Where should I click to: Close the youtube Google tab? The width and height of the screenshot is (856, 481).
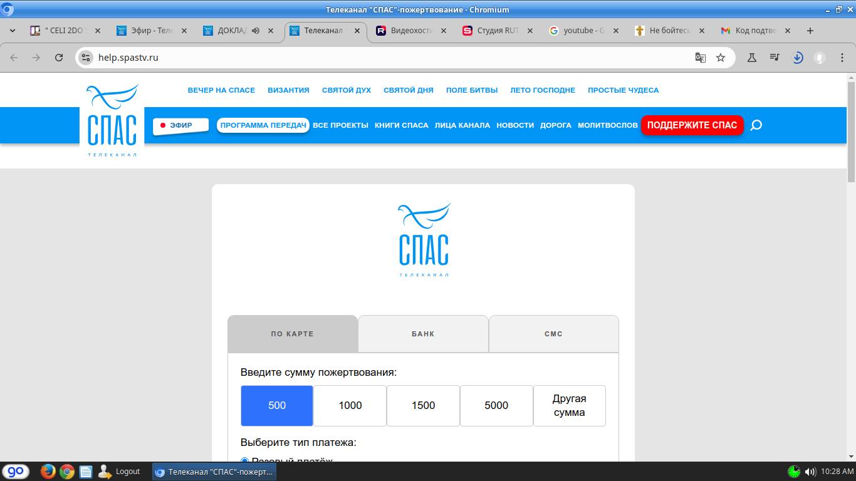click(616, 31)
